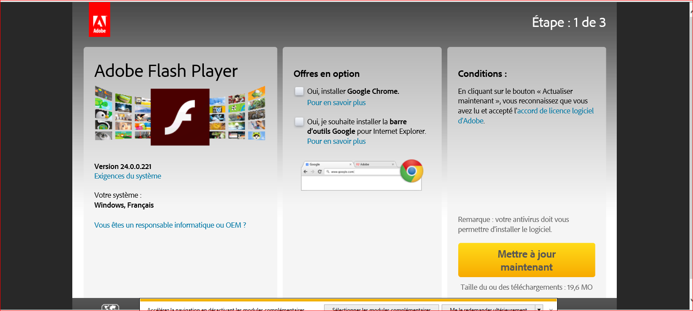Open 'Pour en savoir plus' under Google Chrome

tap(336, 103)
